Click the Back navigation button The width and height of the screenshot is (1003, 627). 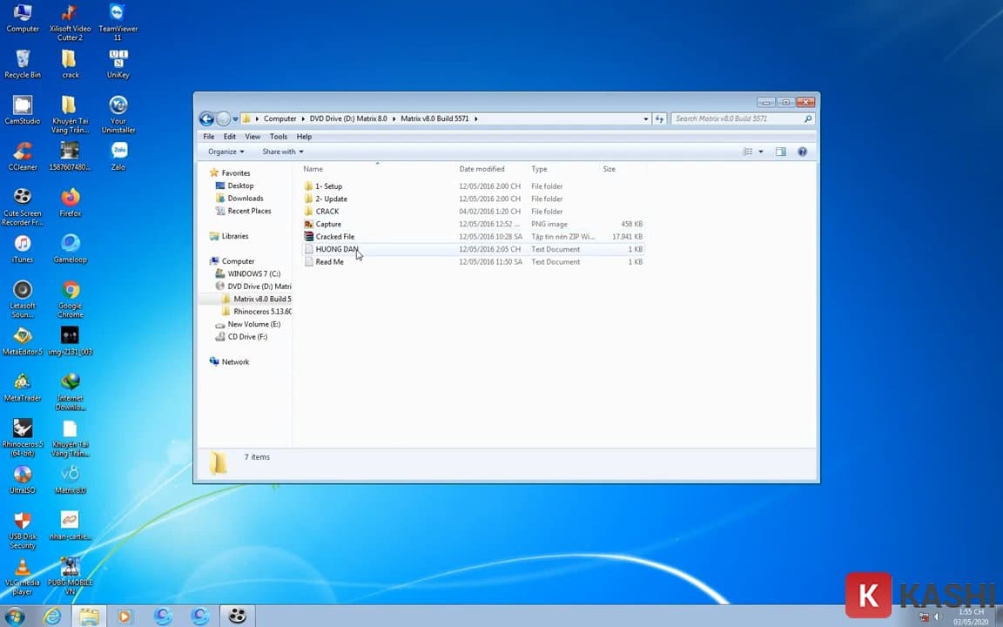[207, 118]
